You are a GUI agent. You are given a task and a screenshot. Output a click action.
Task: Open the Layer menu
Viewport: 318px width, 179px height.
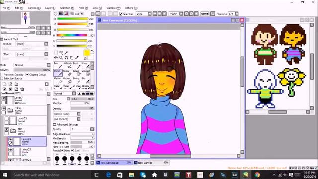pyautogui.click(x=50, y=8)
